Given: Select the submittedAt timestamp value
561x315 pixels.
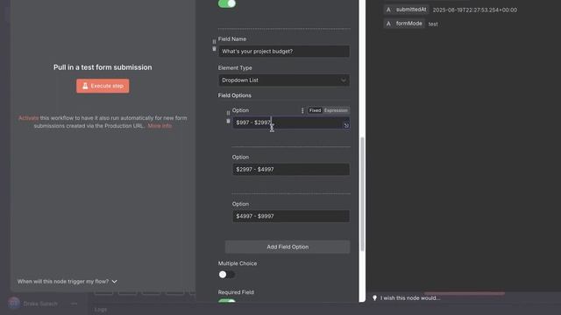Looking at the screenshot, I should pos(475,10).
